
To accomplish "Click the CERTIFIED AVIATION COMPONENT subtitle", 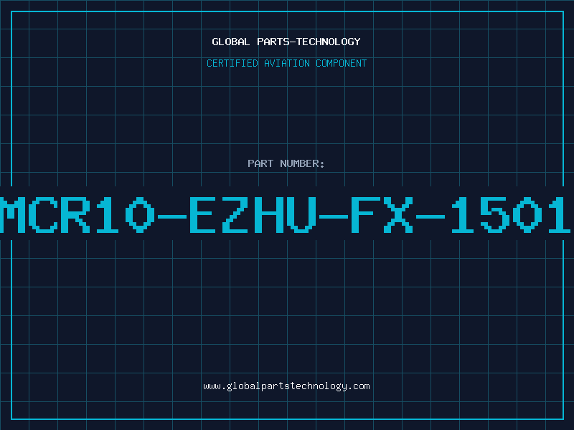I will 286,63.
